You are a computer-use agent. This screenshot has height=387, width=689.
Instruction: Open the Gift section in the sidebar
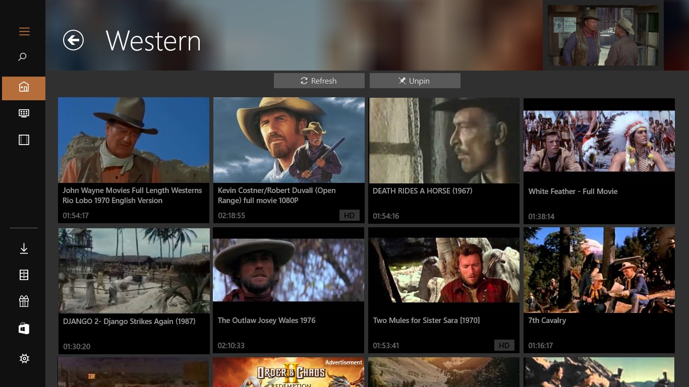click(x=23, y=301)
